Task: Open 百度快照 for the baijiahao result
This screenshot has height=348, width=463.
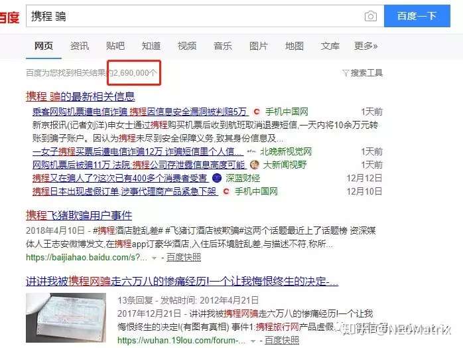Action: 184,258
